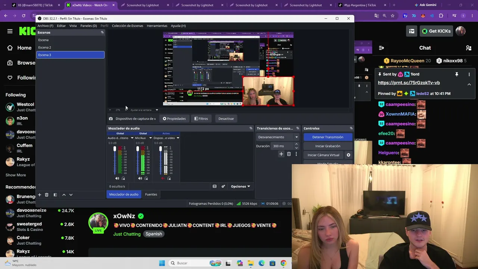Screen dimensions: 478x269
Task: Switch audio mixer layout icon
Action: tap(214, 186)
